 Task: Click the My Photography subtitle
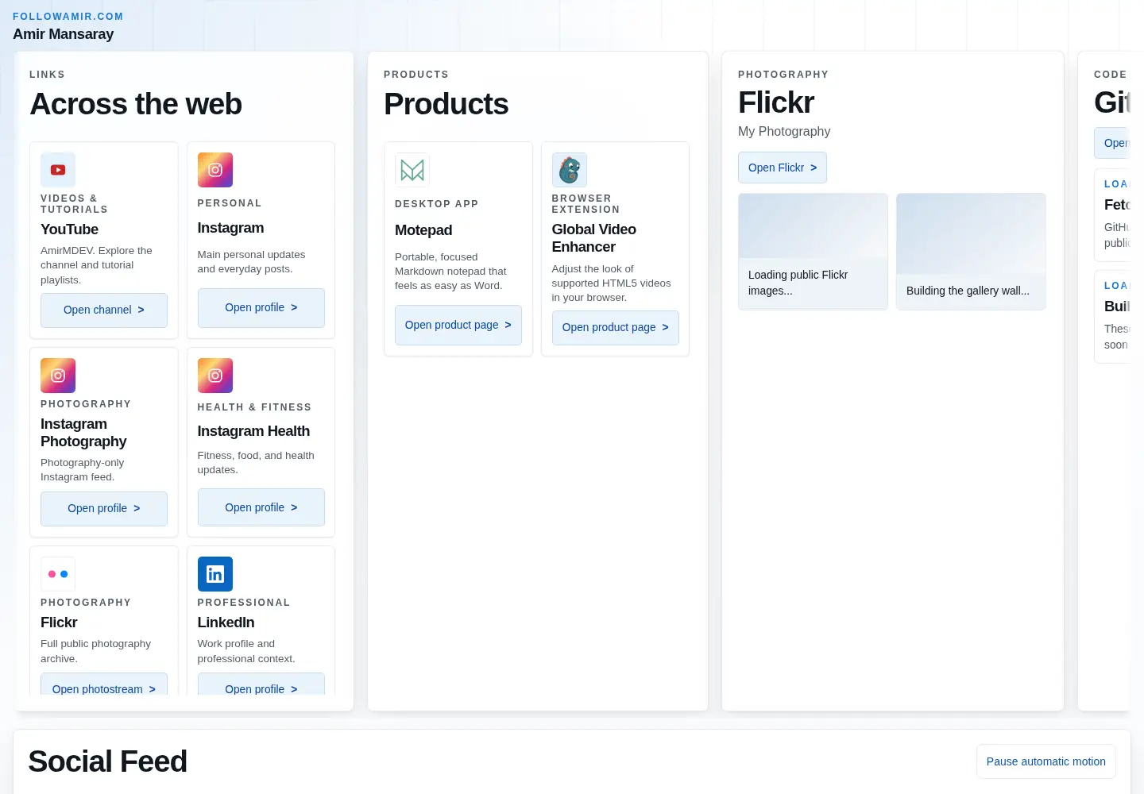point(784,131)
